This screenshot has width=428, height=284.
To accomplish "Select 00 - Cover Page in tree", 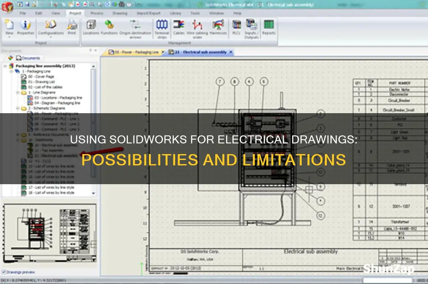I will tap(41, 77).
